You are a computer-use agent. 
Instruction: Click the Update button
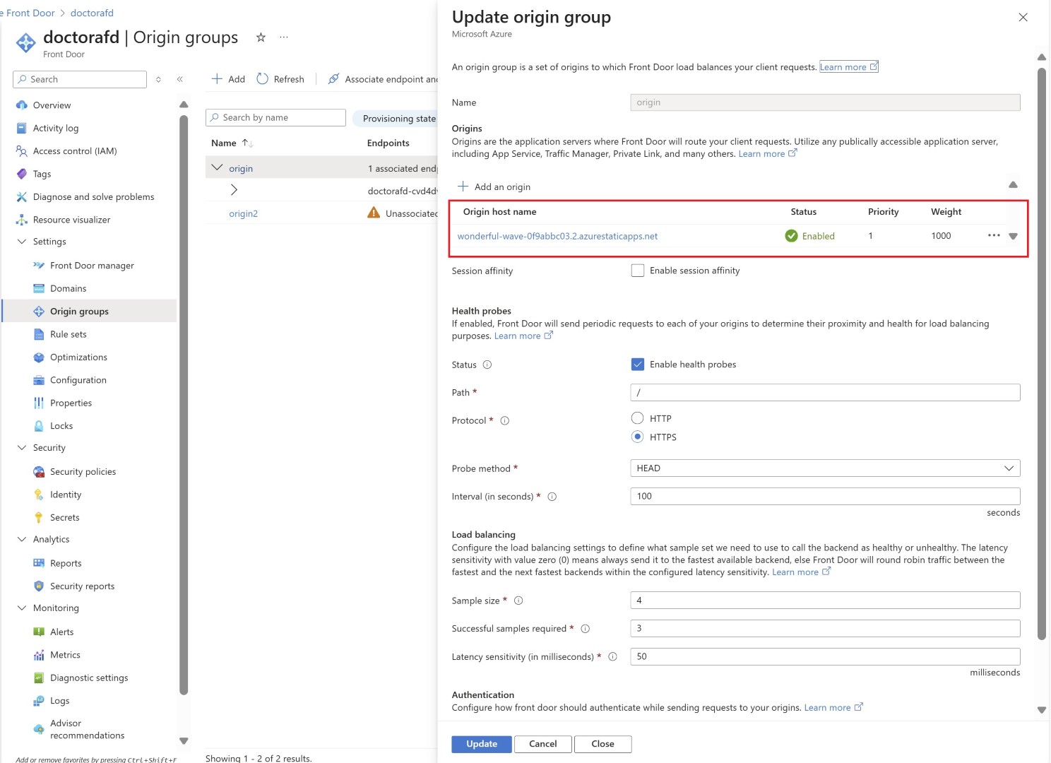[x=482, y=744]
